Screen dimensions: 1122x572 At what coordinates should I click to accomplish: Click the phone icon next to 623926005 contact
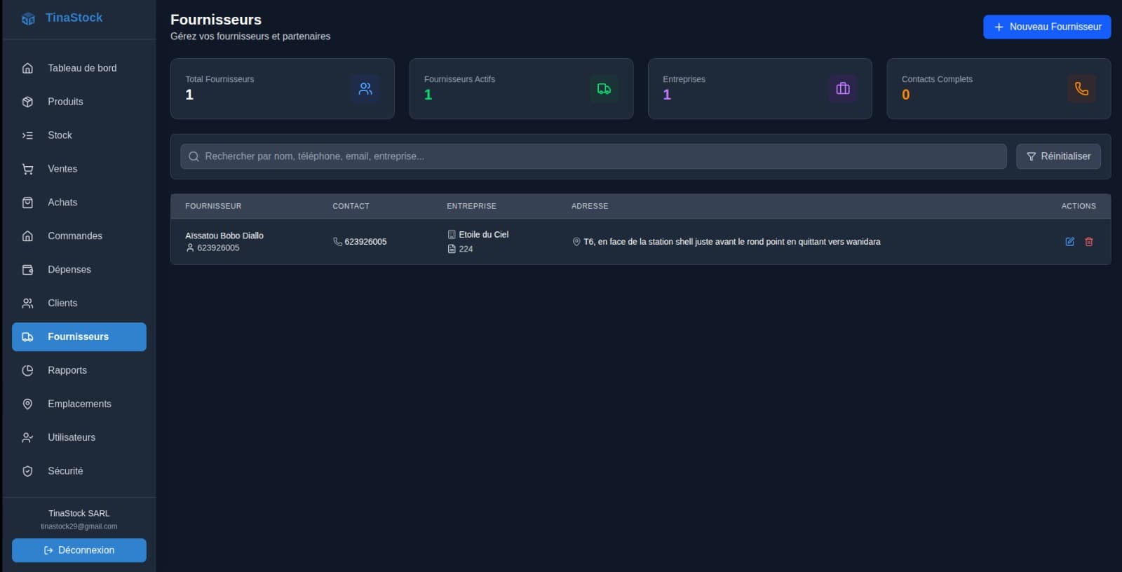pyautogui.click(x=337, y=242)
